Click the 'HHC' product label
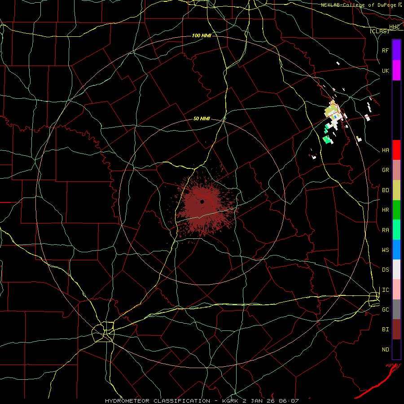Image resolution: width=404 pixels, height=404 pixels. tap(394, 27)
